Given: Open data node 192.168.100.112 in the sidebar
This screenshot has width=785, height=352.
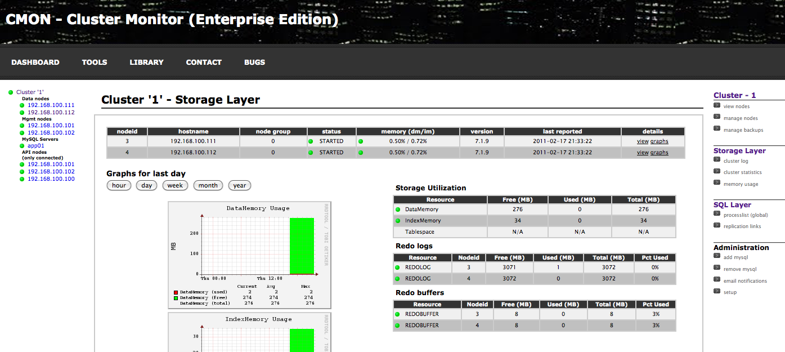Looking at the screenshot, I should pyautogui.click(x=51, y=113).
